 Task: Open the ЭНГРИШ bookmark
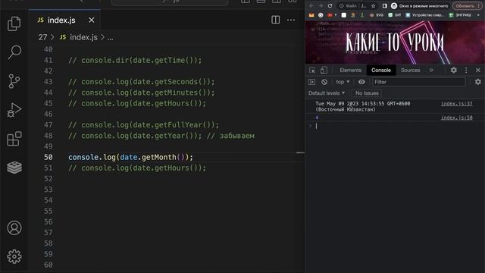pyautogui.click(x=460, y=15)
